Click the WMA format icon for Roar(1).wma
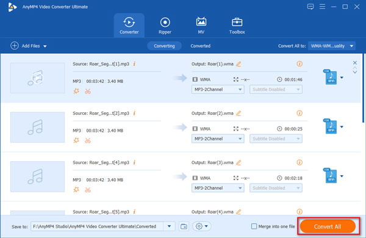 (330, 77)
